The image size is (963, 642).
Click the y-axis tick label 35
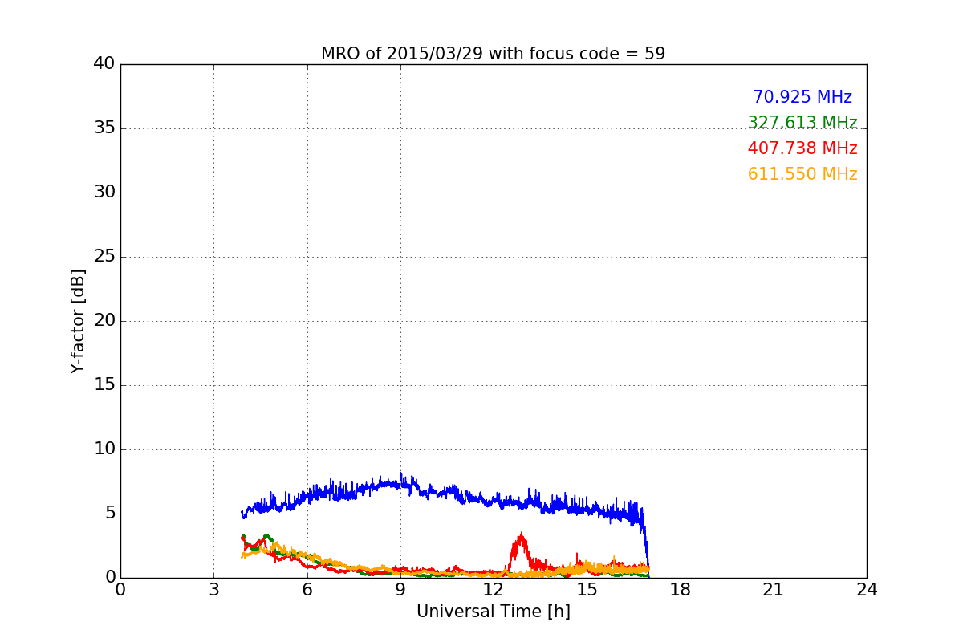(104, 128)
